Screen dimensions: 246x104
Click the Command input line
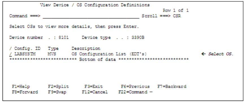[x=91, y=16]
